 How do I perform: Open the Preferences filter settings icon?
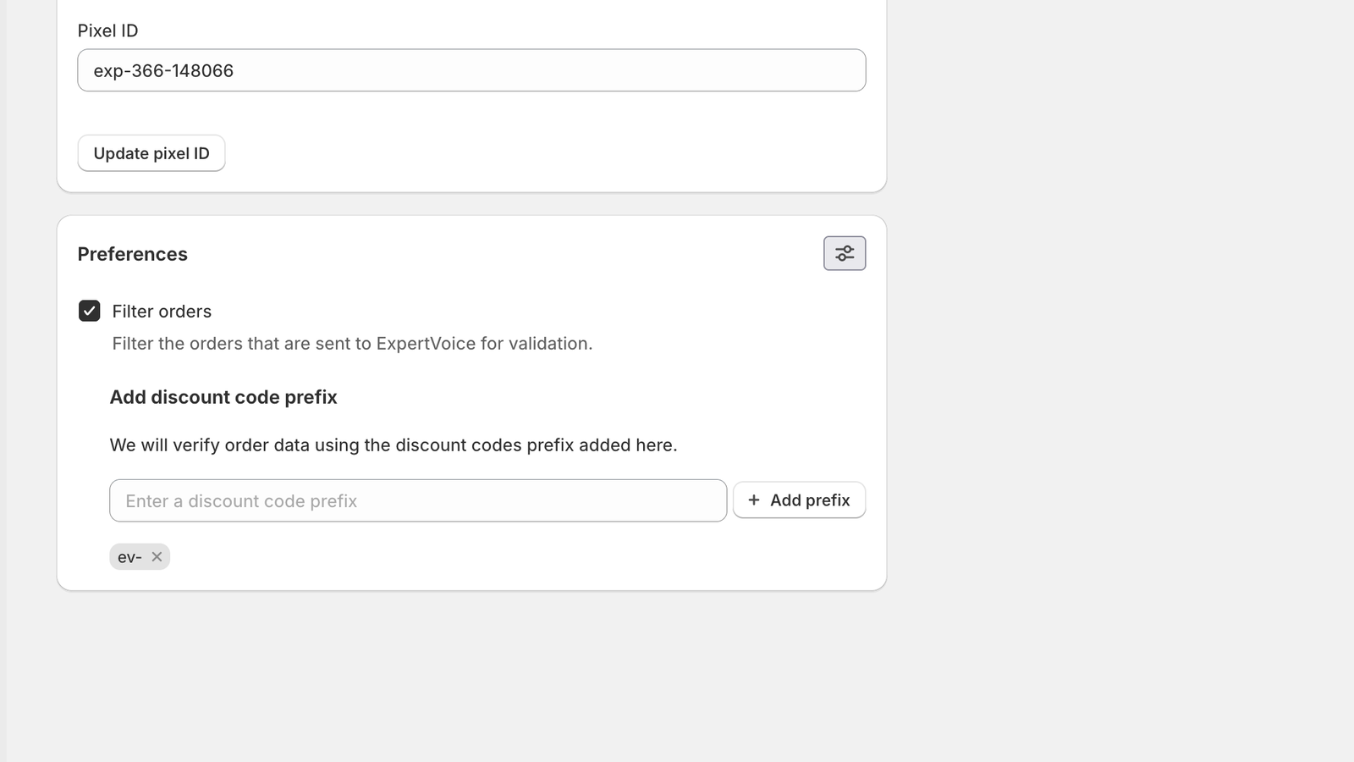click(x=845, y=253)
